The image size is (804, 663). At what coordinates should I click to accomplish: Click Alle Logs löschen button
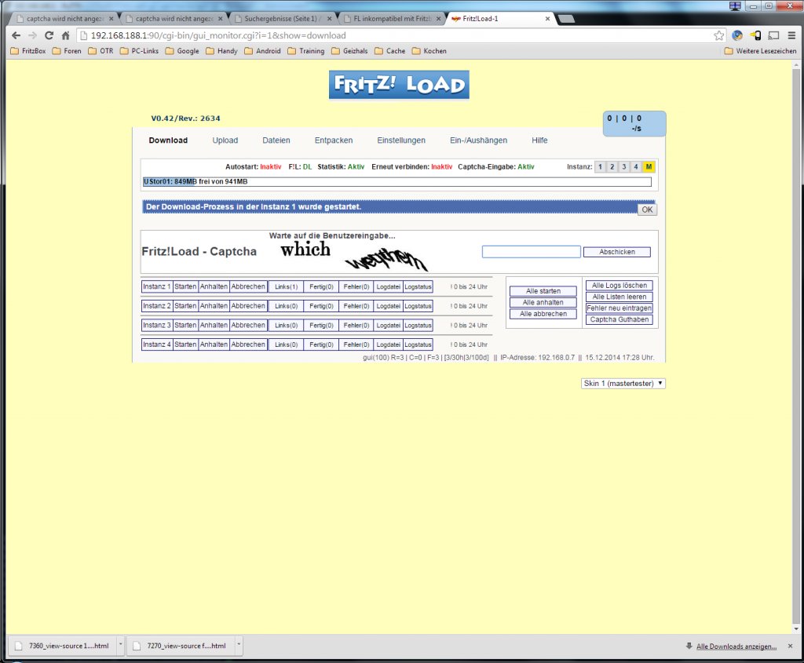click(x=619, y=286)
